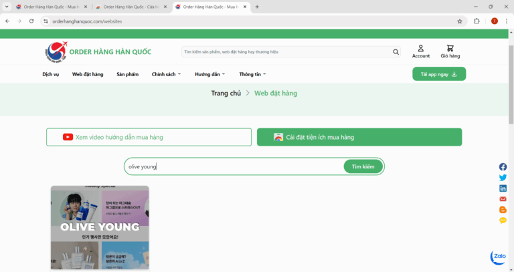Viewport: 514px width, 272px height.
Task: Open the Zalo chat widget
Action: 499,257
